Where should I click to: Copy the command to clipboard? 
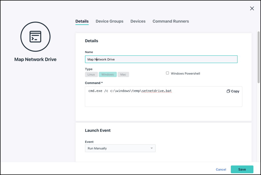pyautogui.click(x=233, y=91)
